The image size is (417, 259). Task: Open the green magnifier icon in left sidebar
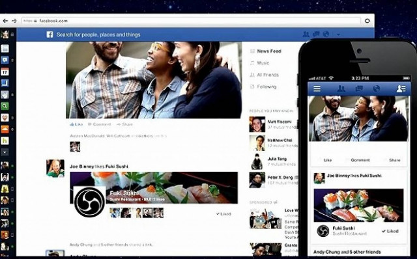[5, 106]
